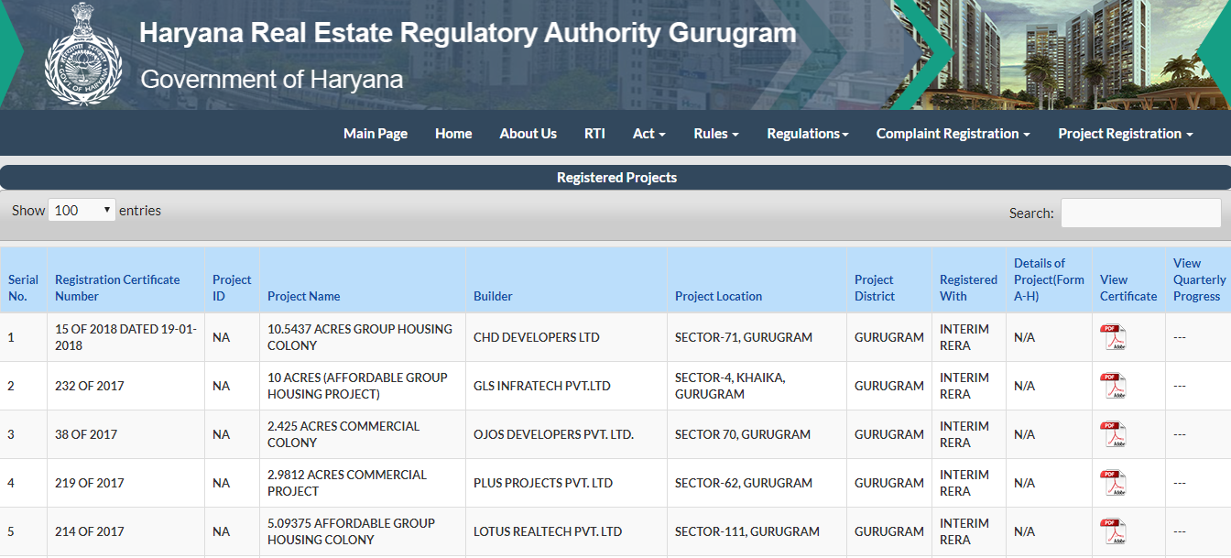Open the Complaint Registration dropdown

pyautogui.click(x=952, y=133)
